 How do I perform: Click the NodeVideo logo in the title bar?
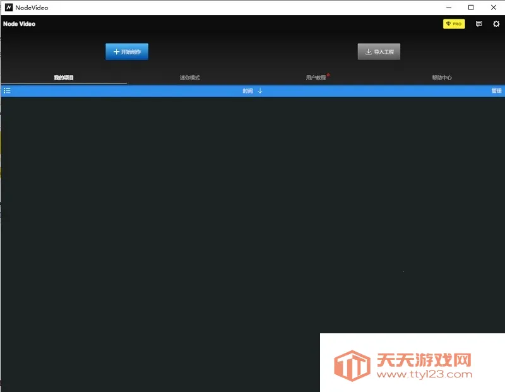point(8,7)
